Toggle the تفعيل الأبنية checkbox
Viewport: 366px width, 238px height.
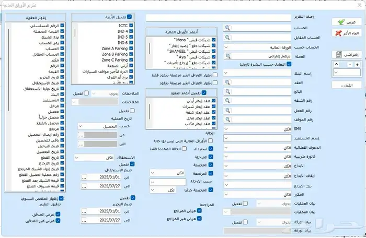(129, 17)
